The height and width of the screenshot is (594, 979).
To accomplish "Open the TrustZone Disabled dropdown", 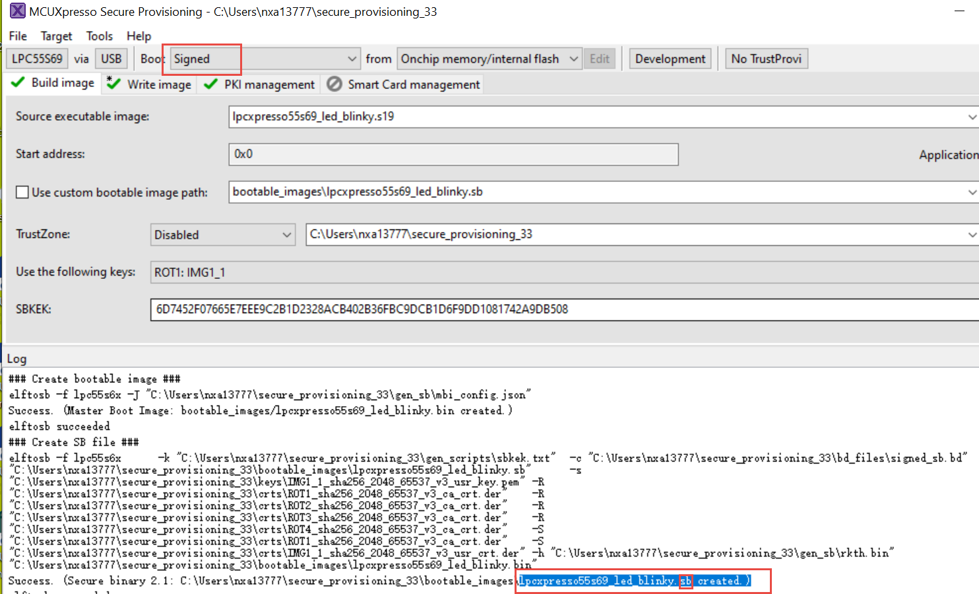I will pyautogui.click(x=286, y=234).
